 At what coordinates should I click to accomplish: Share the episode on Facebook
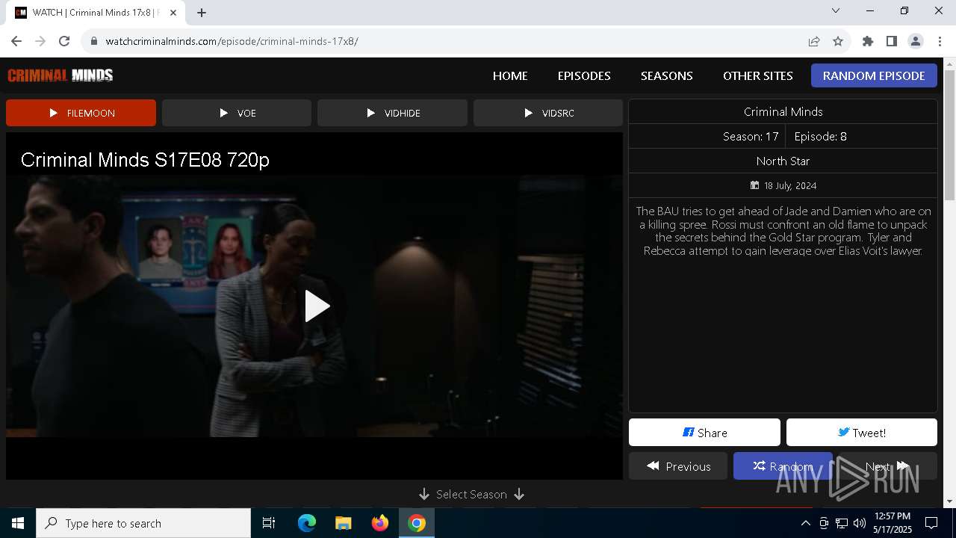704,433
